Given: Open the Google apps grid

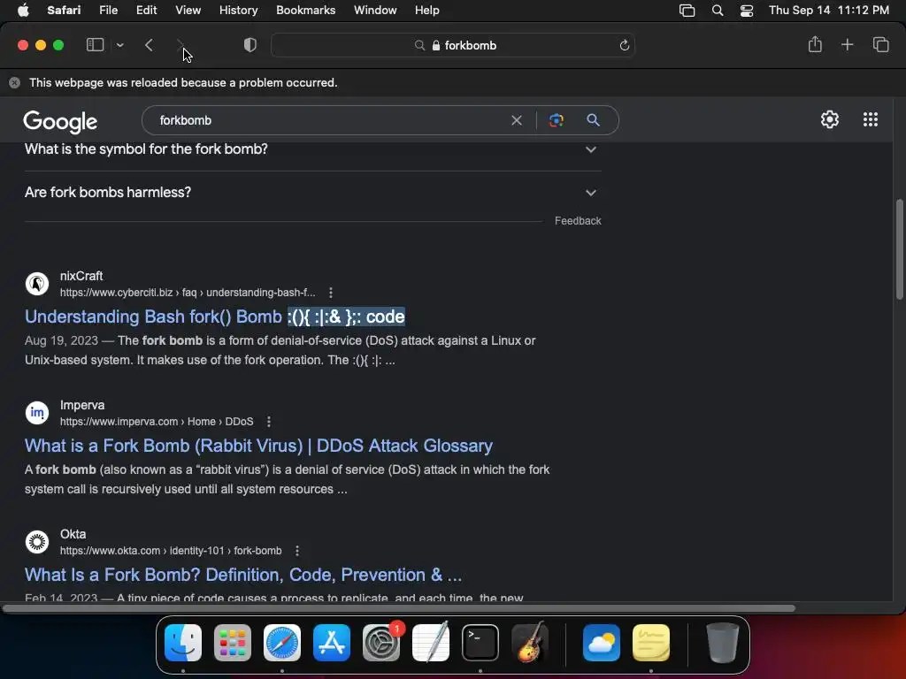Looking at the screenshot, I should point(871,119).
